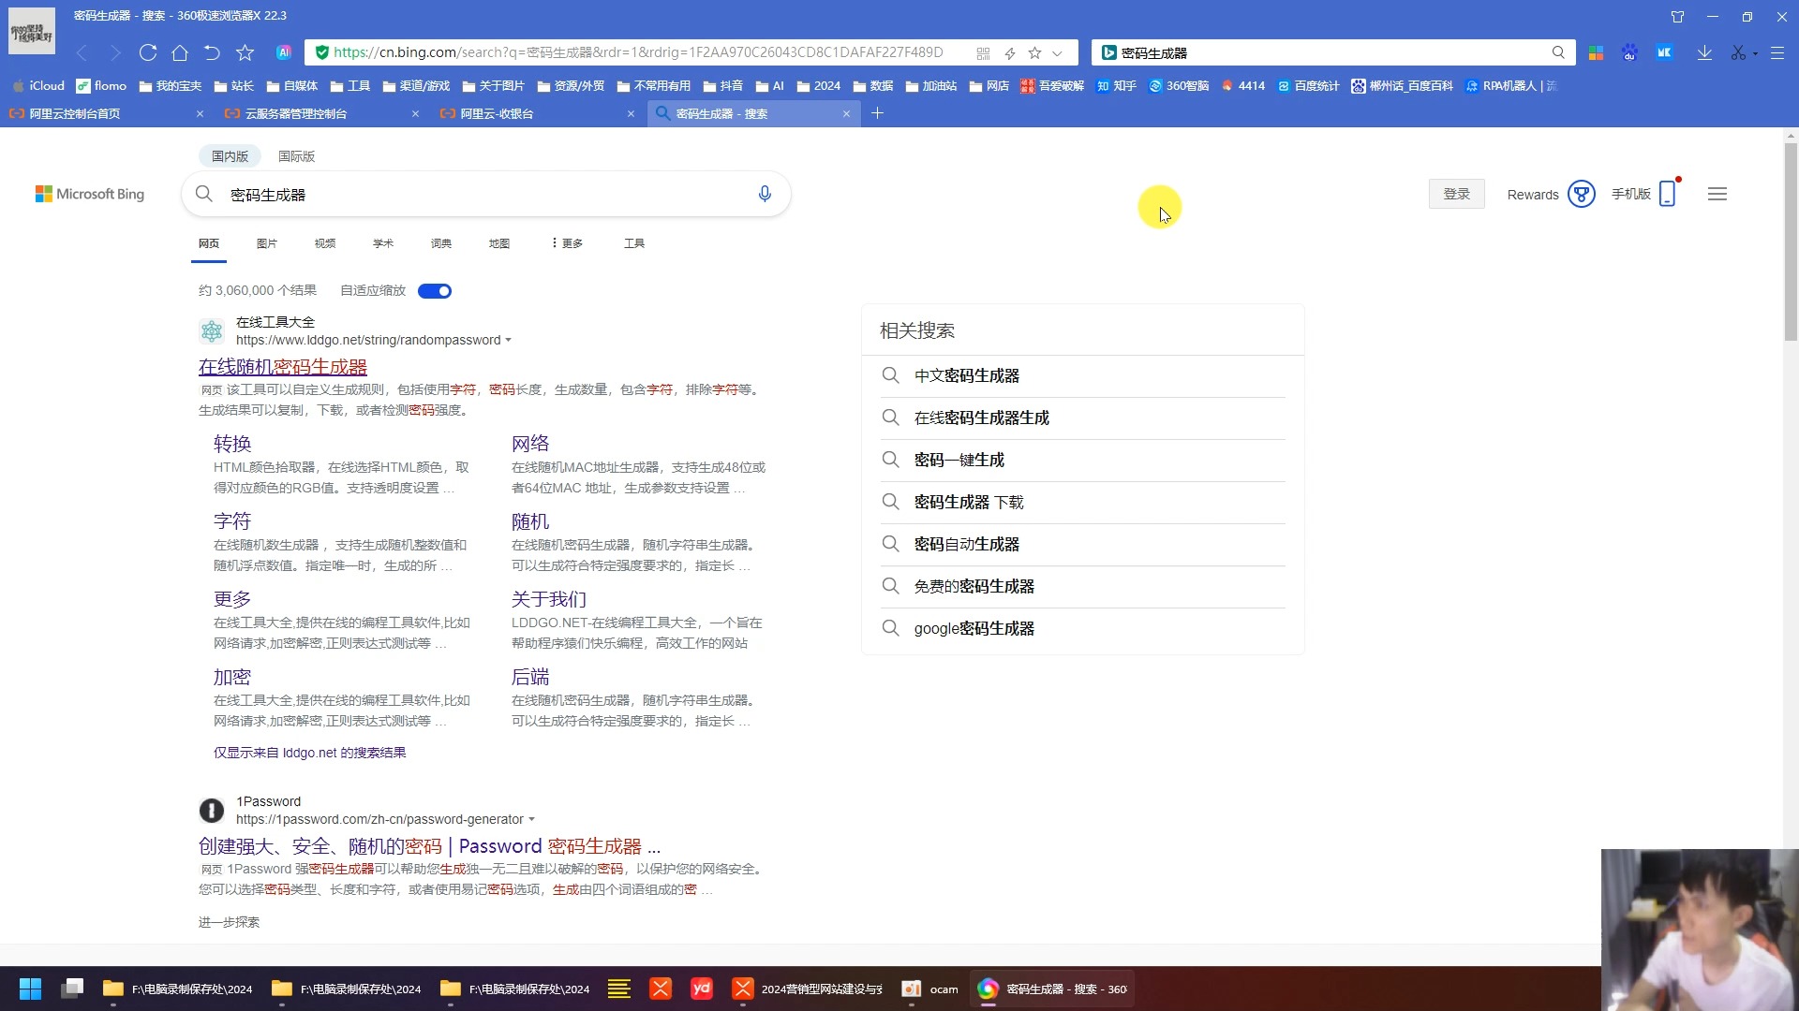
Task: Open the 百度统计 bookmark
Action: tap(1309, 85)
